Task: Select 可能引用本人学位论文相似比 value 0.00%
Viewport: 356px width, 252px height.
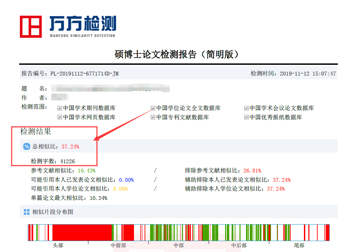Action: click(x=121, y=189)
